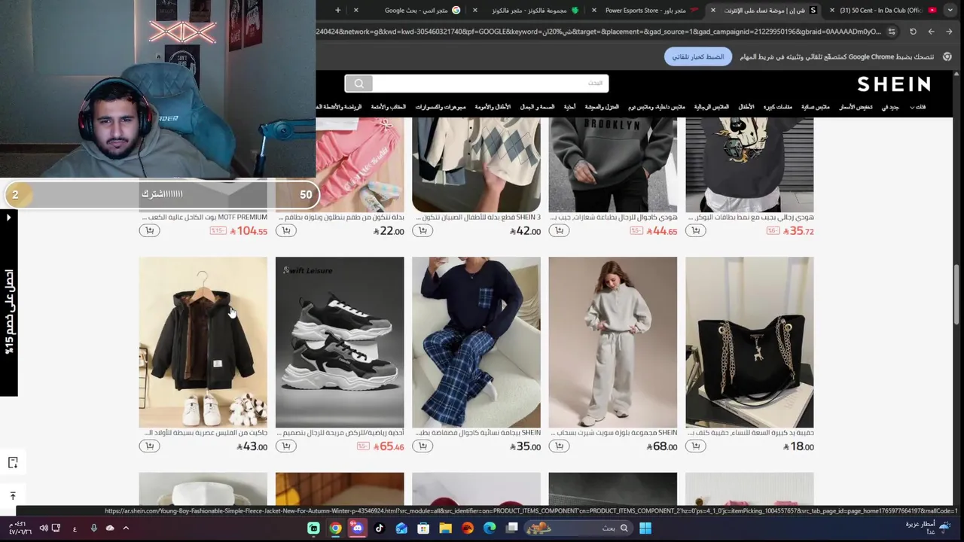Click the search magnifier button on SHEIN
The image size is (964, 542).
(358, 84)
